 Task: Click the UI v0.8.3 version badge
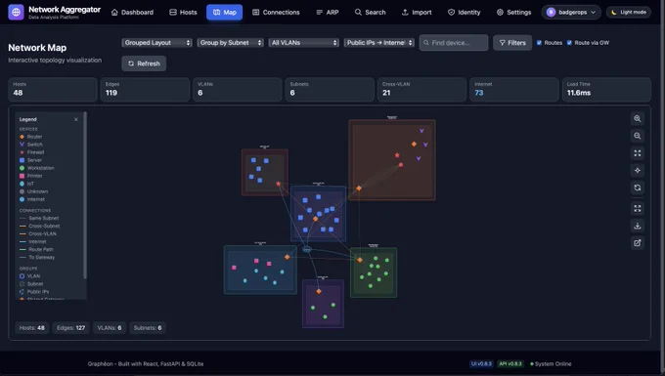(481, 363)
